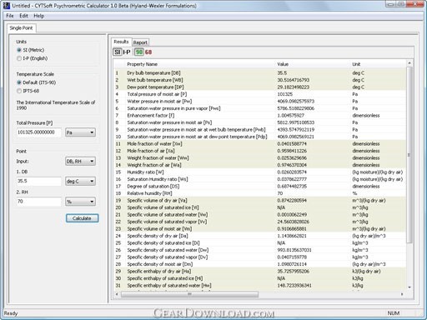The height and width of the screenshot is (320, 427).
Task: Select Weight fraction of water [Ww] row
Action: (x=260, y=158)
